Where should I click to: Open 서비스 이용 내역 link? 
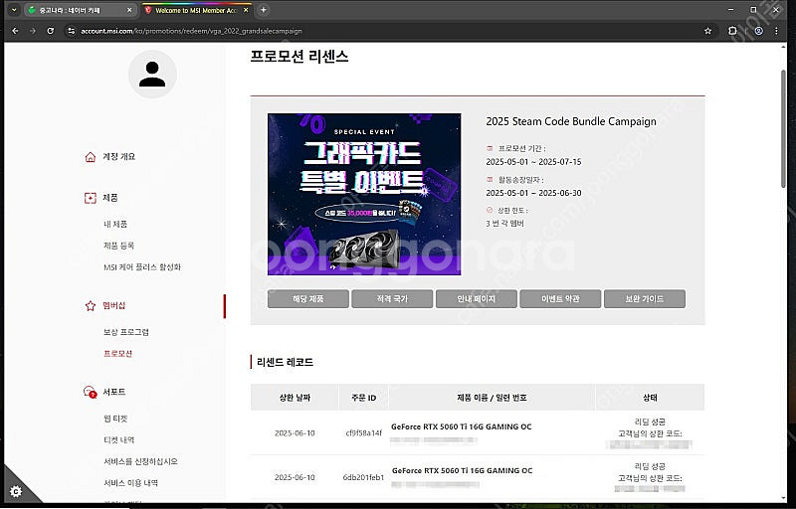pyautogui.click(x=130, y=483)
